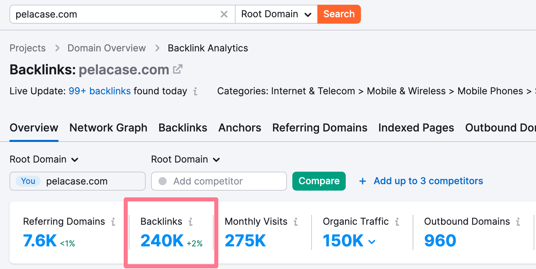Screen dimensions: 536x269
Task: Focus the Add competitor input field
Action: coord(223,181)
